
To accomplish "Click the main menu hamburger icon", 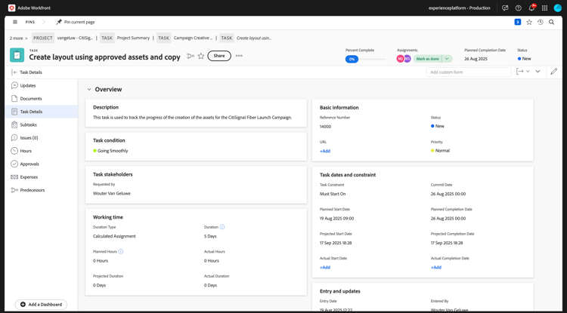I will [15, 23].
